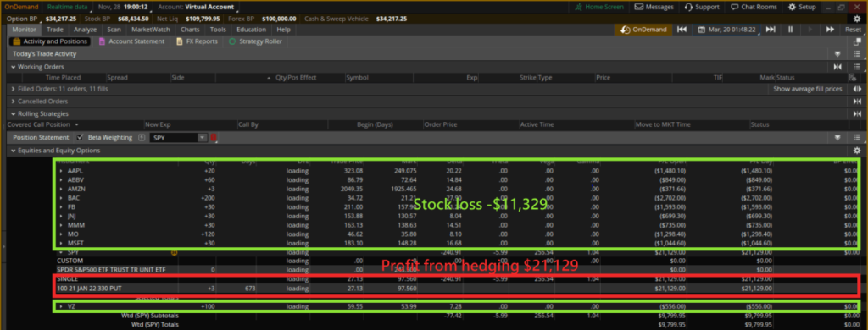The width and height of the screenshot is (868, 330).
Task: Click Rolling Strategies collapse-width arrows icon
Action: coord(857,113)
